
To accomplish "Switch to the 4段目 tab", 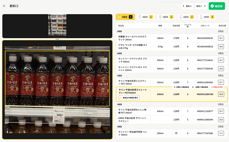I will [x=146, y=17].
